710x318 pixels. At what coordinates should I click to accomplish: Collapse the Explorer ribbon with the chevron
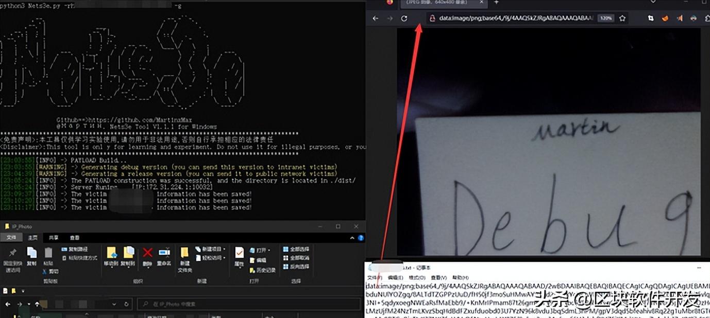[352, 238]
